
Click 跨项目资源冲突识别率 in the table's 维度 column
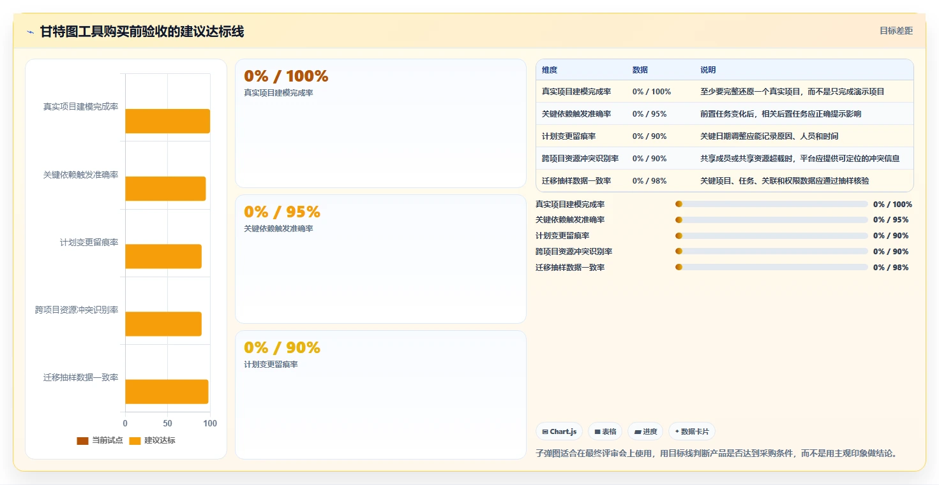tap(580, 159)
